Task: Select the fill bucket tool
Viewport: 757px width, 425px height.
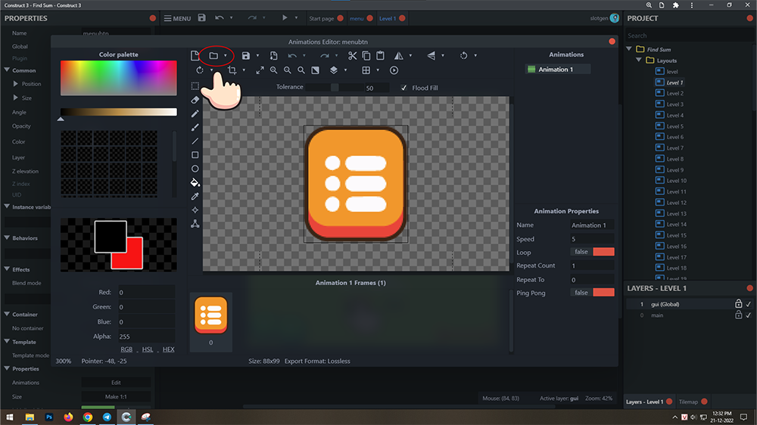Action: (x=195, y=182)
